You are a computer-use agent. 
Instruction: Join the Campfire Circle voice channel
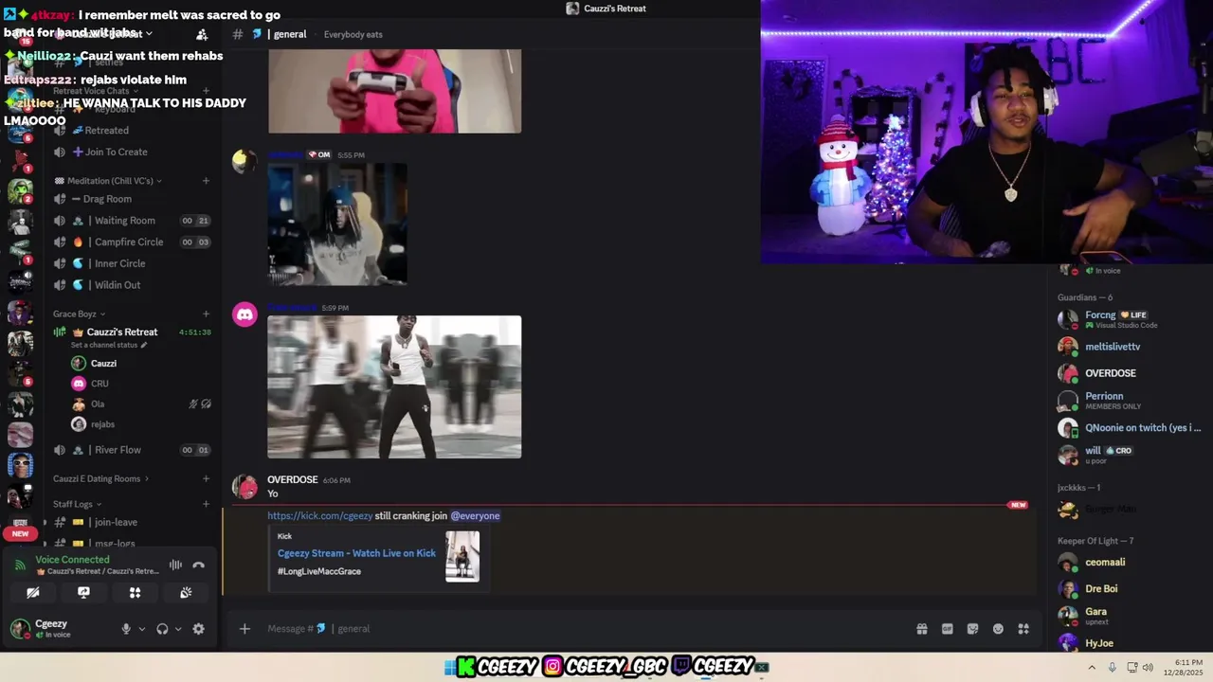[129, 242]
